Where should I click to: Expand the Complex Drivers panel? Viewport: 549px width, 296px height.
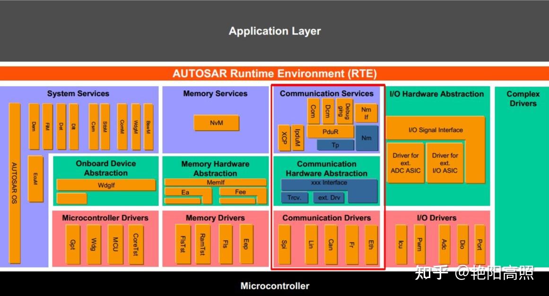pyautogui.click(x=522, y=98)
